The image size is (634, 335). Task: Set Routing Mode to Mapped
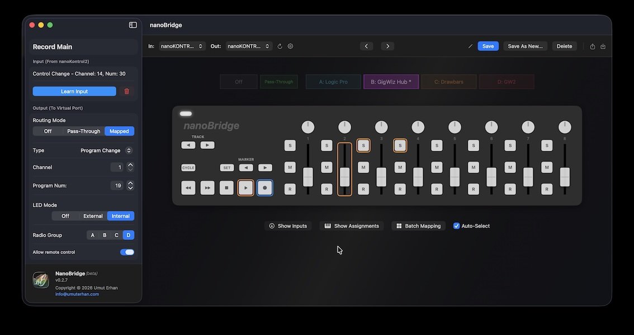coord(119,131)
